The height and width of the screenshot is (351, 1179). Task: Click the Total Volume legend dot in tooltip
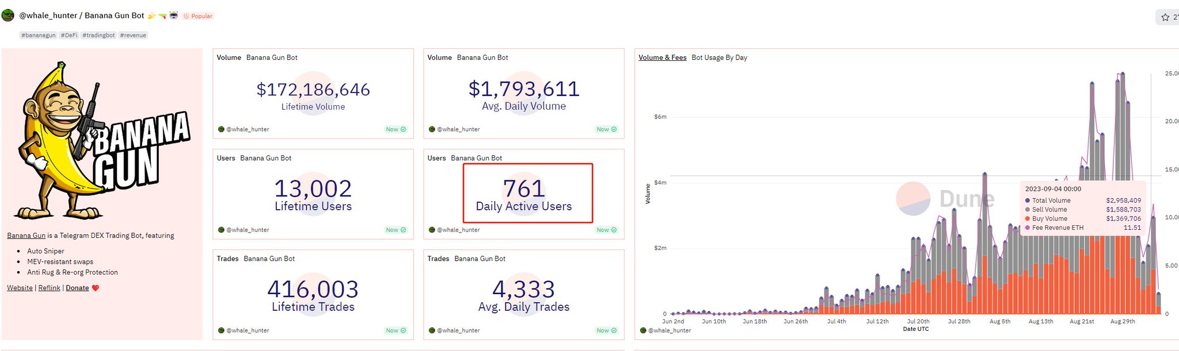tap(1028, 200)
